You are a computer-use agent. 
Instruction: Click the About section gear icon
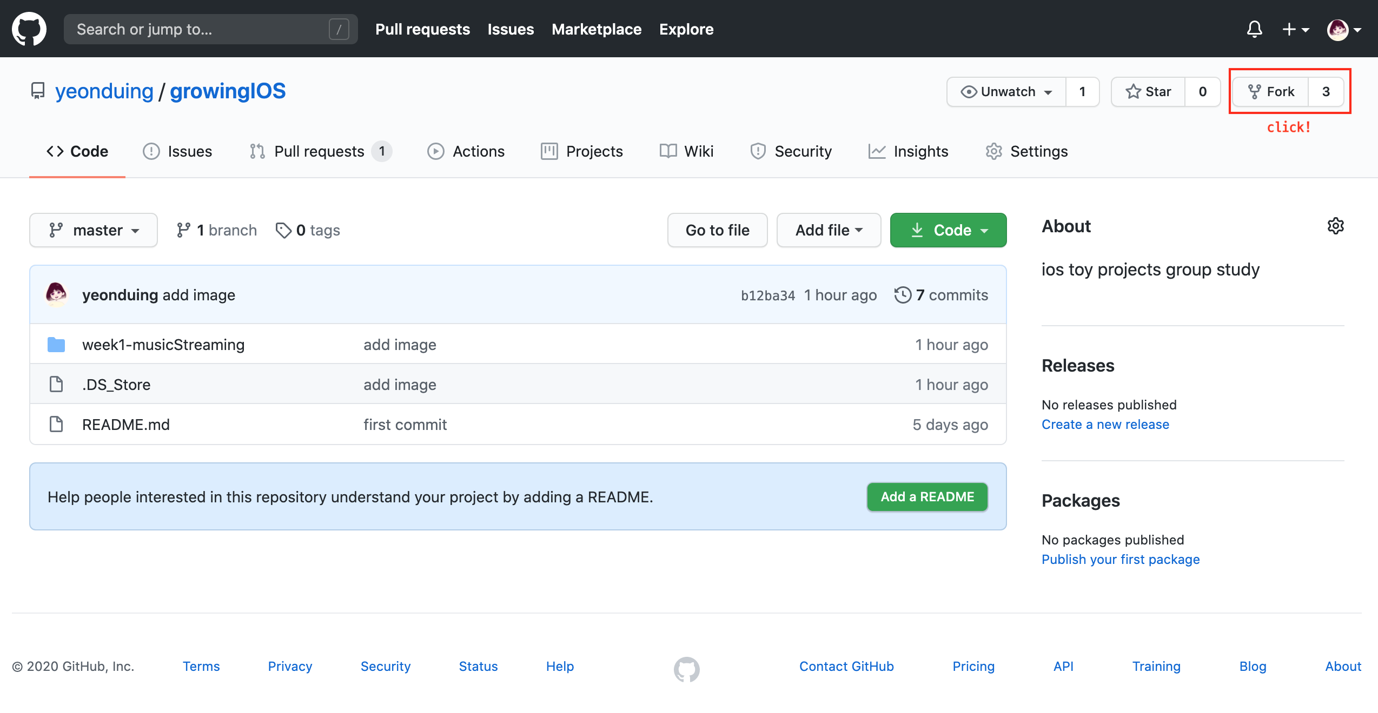(1335, 226)
